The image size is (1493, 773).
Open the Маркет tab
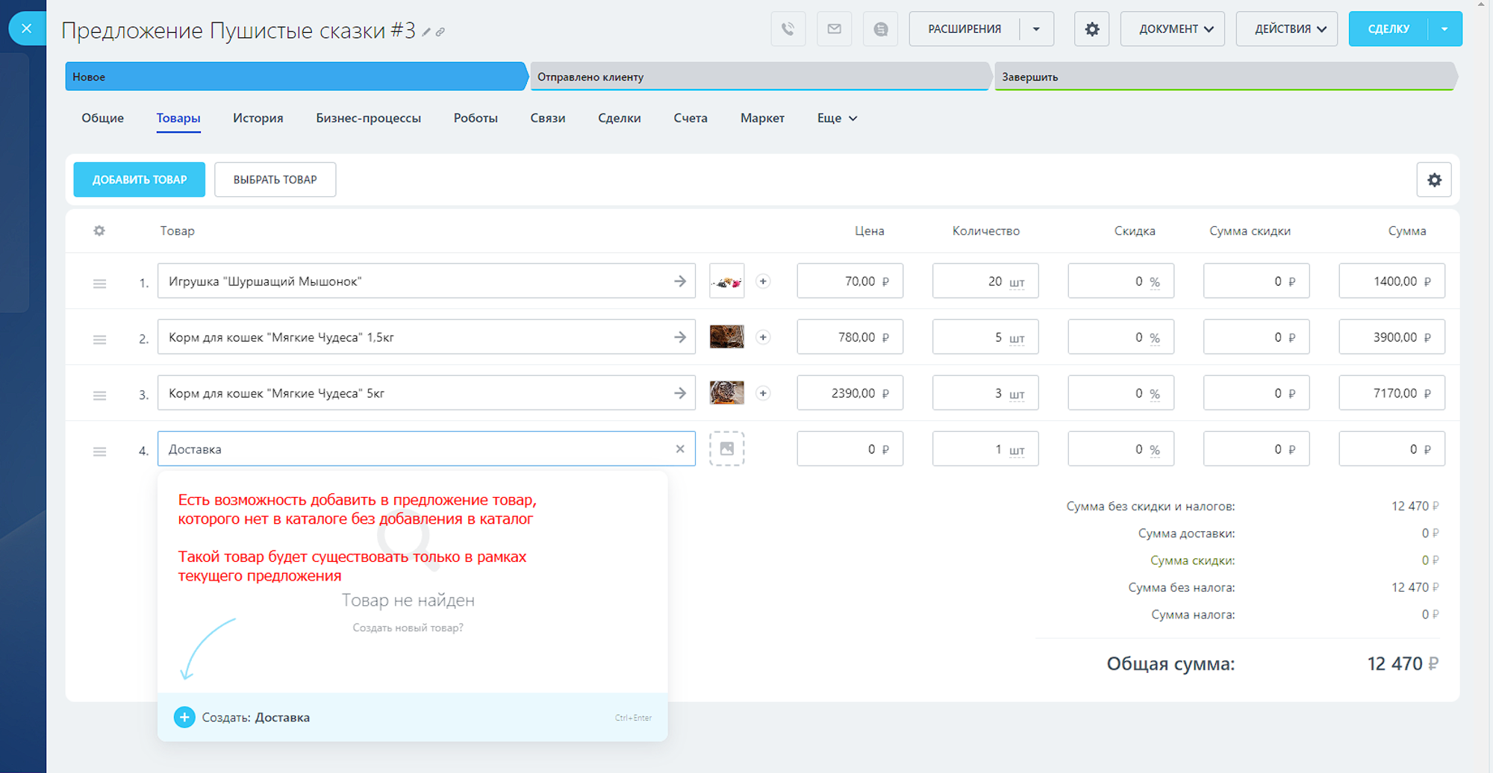pyautogui.click(x=762, y=118)
